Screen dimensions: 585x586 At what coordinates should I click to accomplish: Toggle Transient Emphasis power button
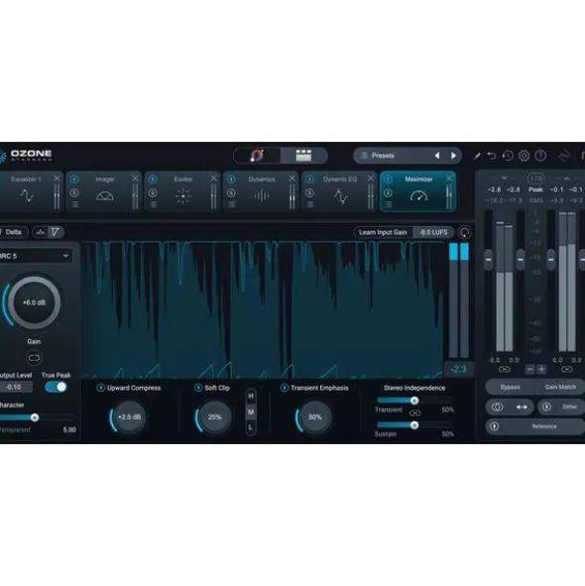pos(285,388)
